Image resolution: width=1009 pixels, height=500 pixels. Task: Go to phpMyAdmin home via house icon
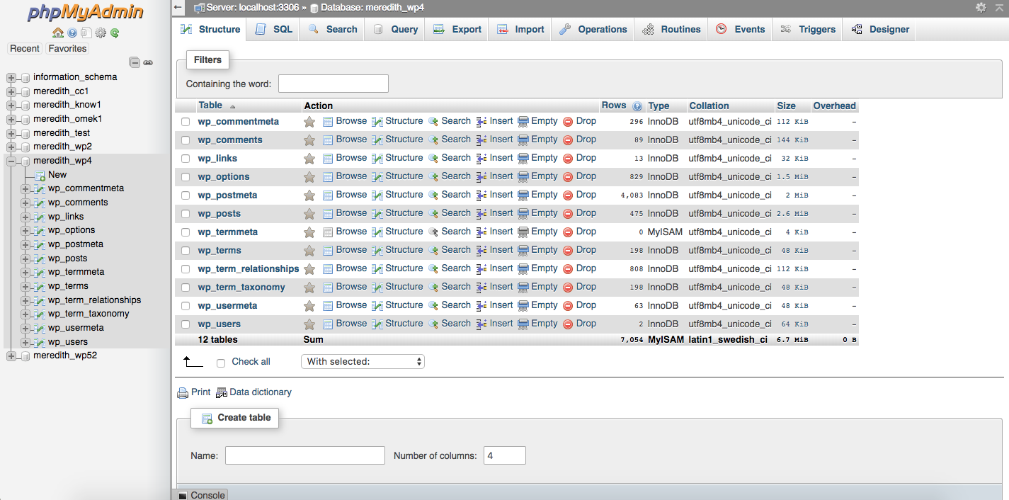(x=58, y=33)
